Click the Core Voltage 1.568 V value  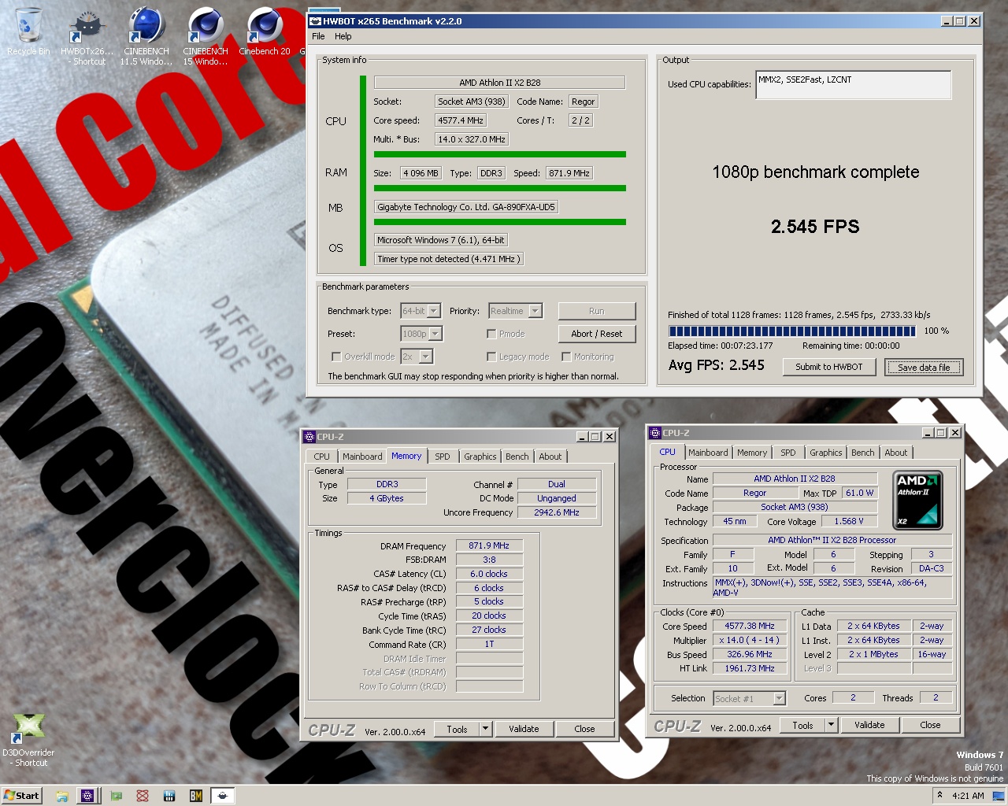(848, 521)
